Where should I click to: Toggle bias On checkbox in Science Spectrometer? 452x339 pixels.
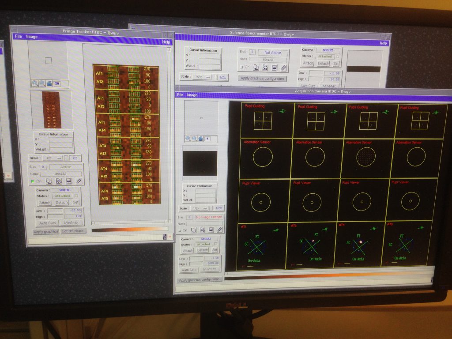(x=241, y=67)
